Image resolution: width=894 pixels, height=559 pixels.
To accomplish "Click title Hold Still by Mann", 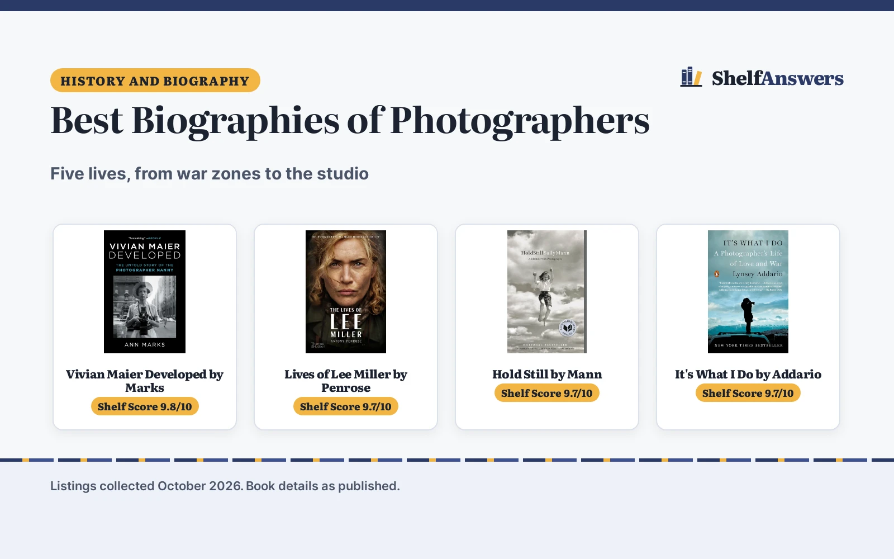I will (x=547, y=374).
